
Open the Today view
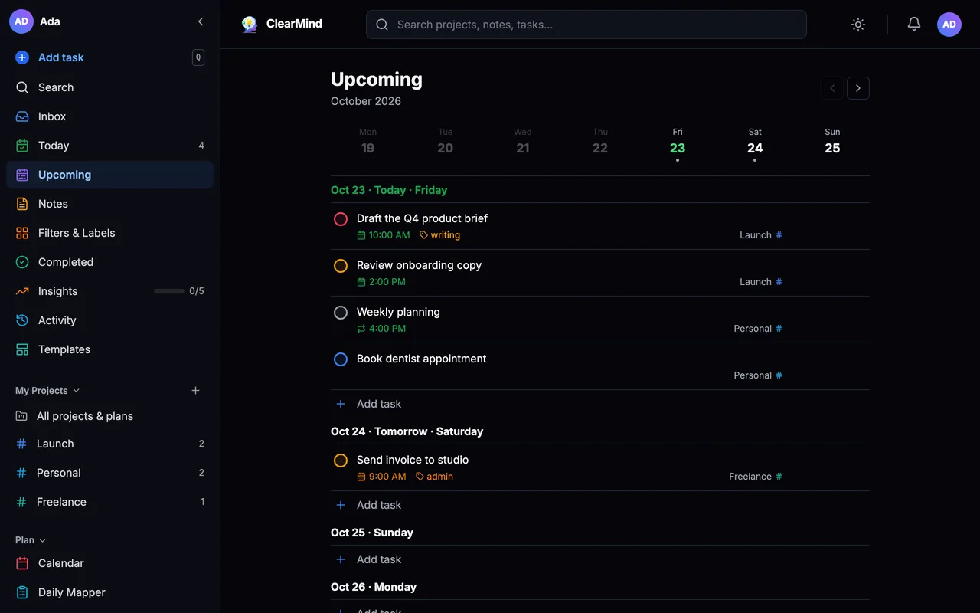[x=110, y=146]
